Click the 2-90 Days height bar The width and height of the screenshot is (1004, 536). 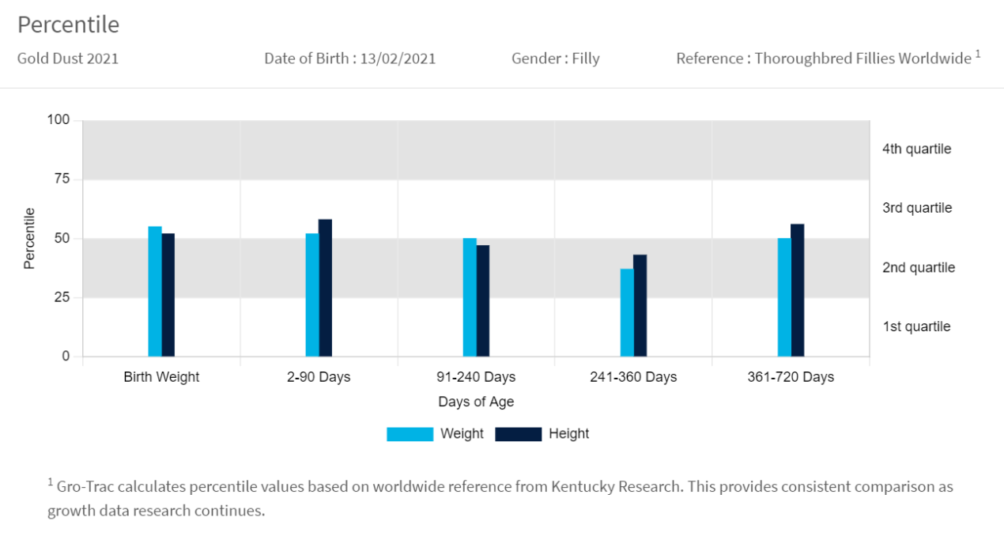326,289
